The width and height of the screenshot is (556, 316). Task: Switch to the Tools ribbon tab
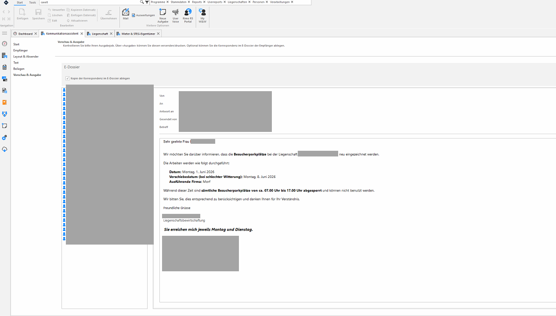click(x=32, y=2)
